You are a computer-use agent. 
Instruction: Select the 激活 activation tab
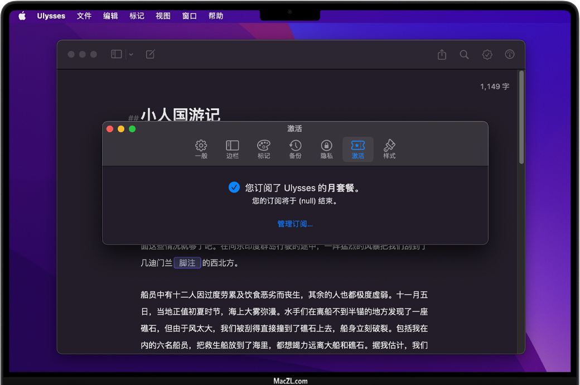click(x=358, y=150)
